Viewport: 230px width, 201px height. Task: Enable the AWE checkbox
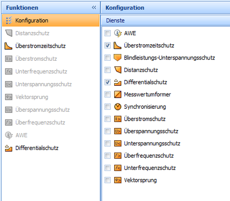tap(107, 33)
